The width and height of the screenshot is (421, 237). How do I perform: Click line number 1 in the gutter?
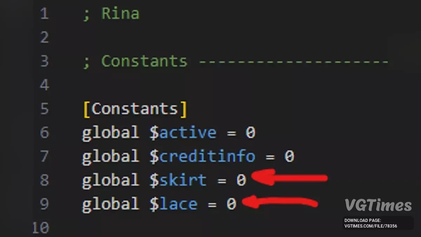(x=45, y=14)
